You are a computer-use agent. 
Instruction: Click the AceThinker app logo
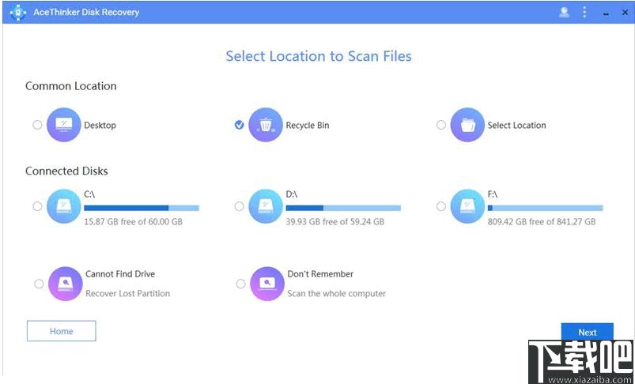coord(17,12)
